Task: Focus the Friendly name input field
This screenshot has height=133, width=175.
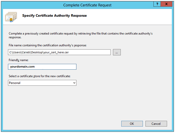Action: [x=42, y=67]
